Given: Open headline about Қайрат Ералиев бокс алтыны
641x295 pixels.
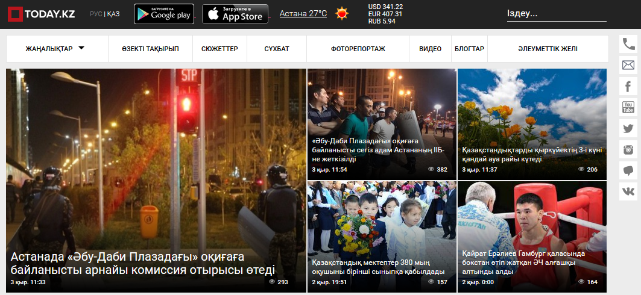Looking at the screenshot, I should coord(525,262).
